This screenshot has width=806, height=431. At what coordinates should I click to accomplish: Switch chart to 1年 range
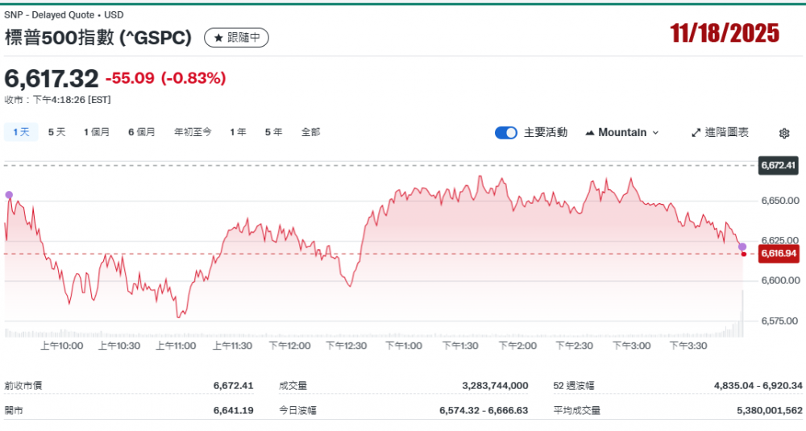[238, 132]
